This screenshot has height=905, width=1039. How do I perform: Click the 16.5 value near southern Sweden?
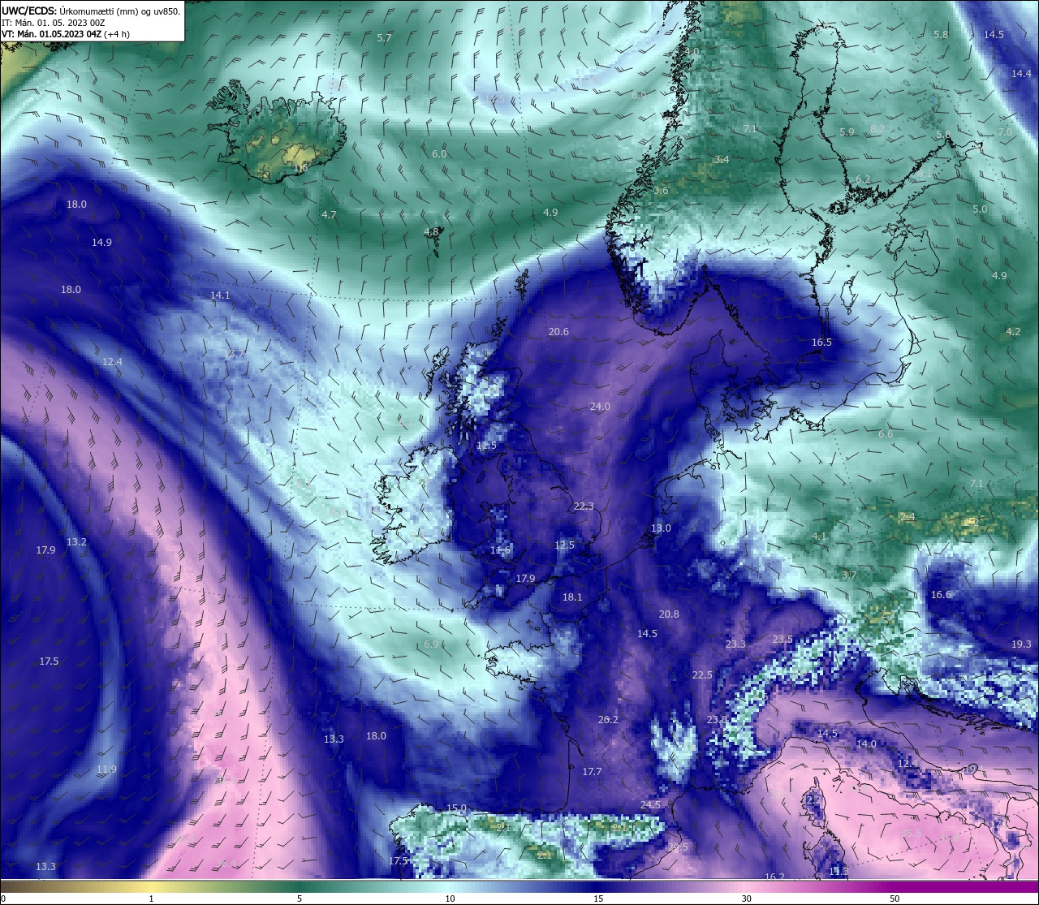[x=821, y=343]
